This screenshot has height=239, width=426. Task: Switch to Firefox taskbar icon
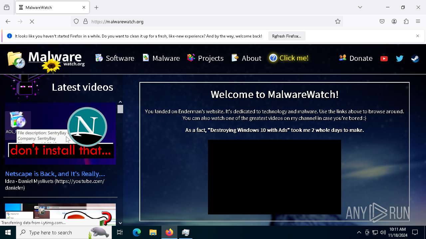pos(169,232)
